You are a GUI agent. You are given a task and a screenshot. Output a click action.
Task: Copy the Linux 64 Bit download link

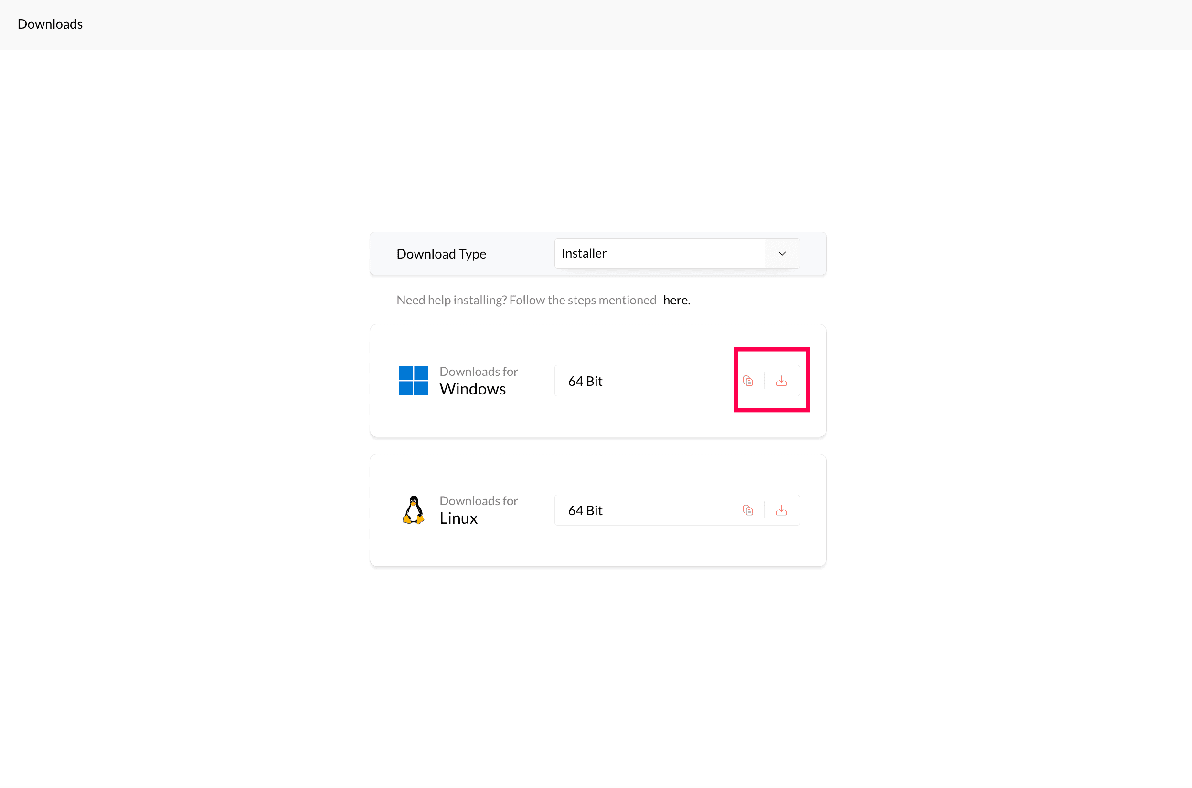748,510
